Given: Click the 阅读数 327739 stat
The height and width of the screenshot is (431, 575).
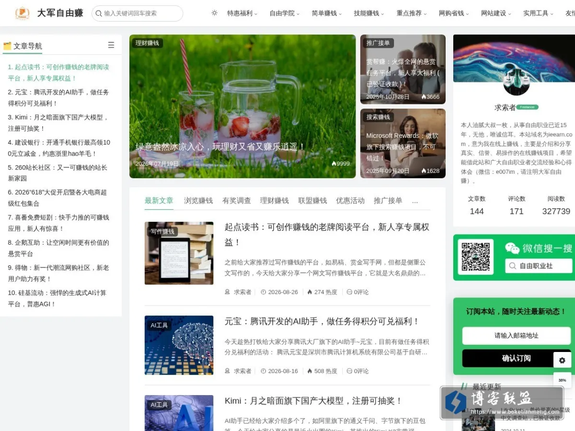Looking at the screenshot, I should point(556,205).
